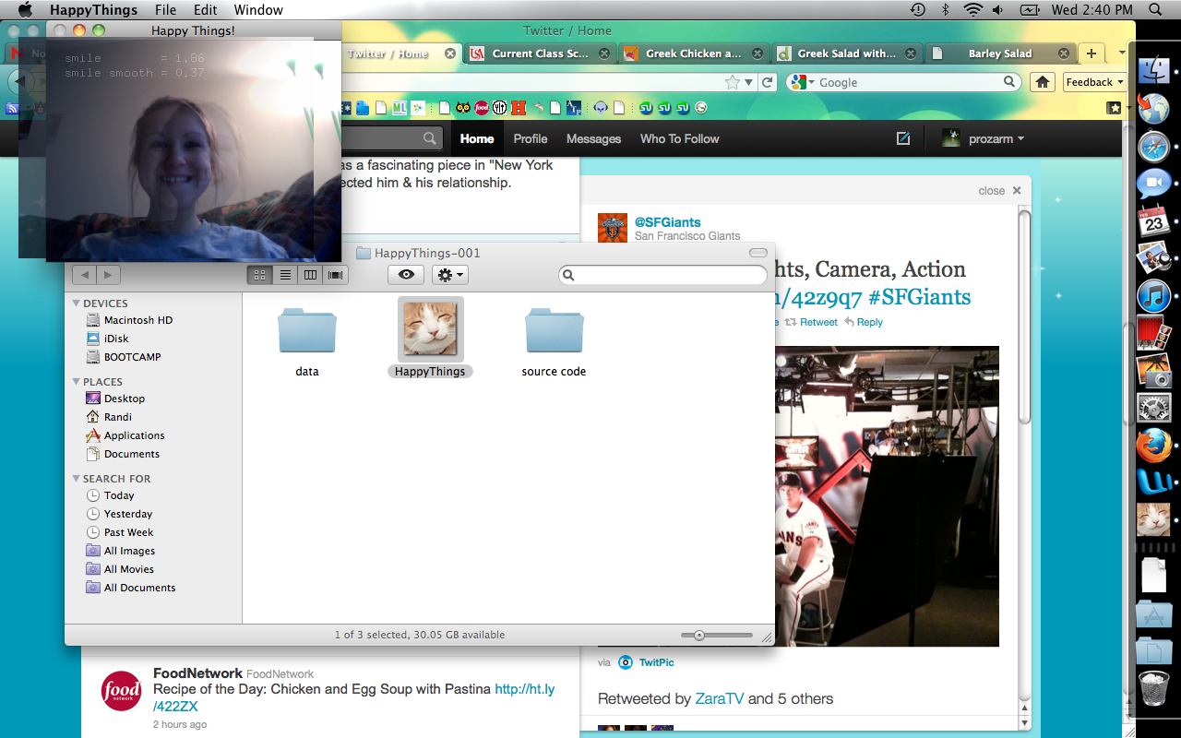Screen dimensions: 1181x738
Task: Switch Finder to column view
Action: click(310, 275)
